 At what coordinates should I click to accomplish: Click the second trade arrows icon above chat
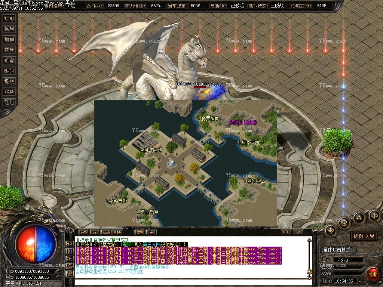click(x=95, y=232)
